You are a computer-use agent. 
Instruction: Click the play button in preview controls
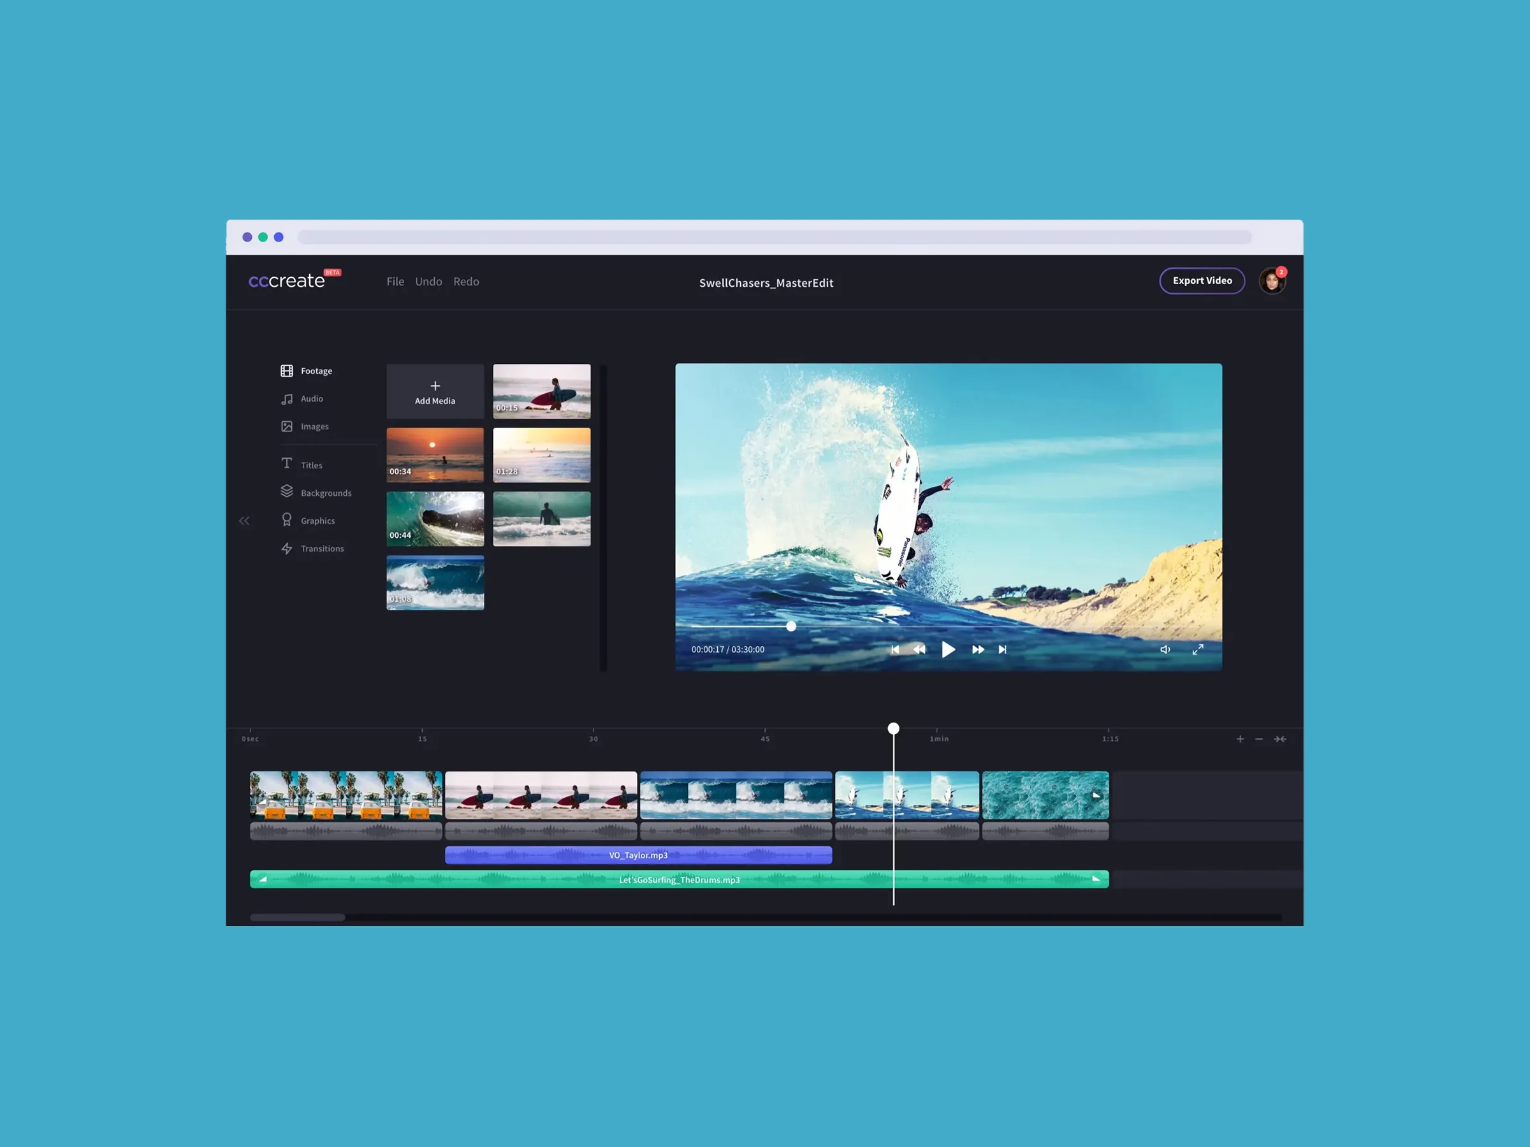click(949, 648)
